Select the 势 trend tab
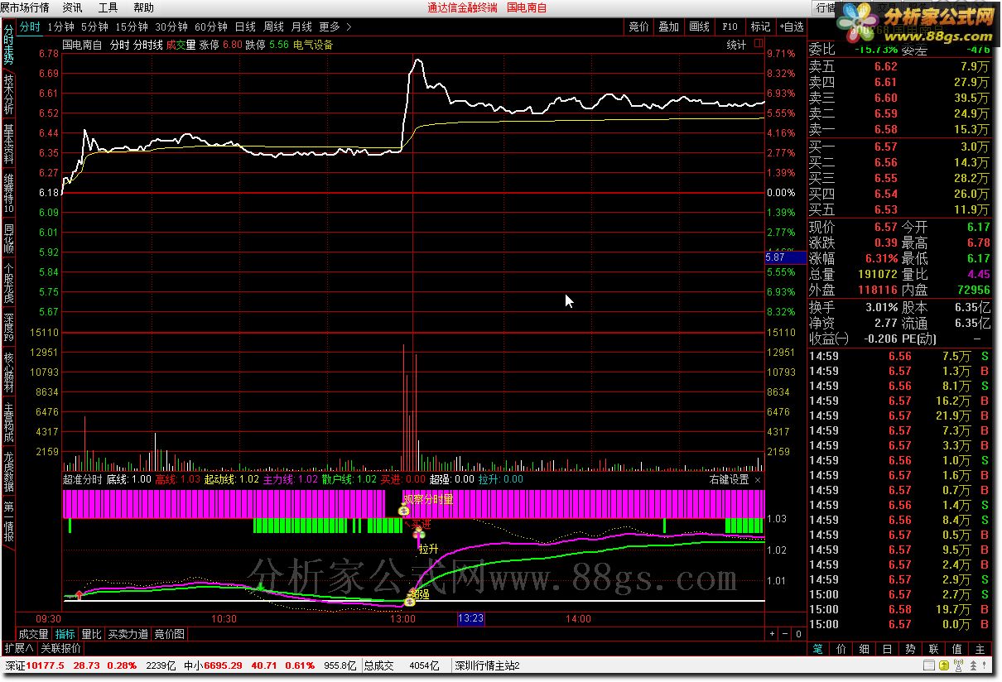 tap(911, 650)
